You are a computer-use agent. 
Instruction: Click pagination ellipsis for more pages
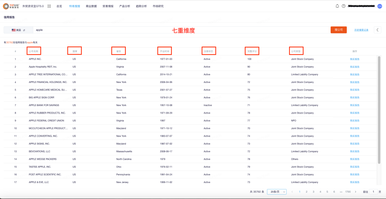click(x=341, y=192)
